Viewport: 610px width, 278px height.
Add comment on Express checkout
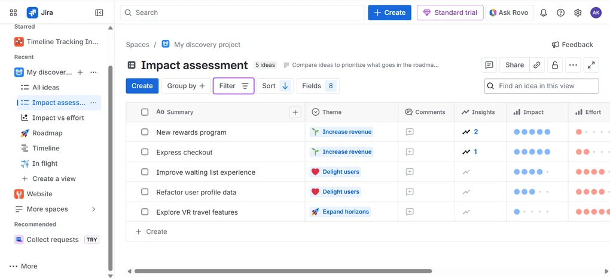(409, 152)
